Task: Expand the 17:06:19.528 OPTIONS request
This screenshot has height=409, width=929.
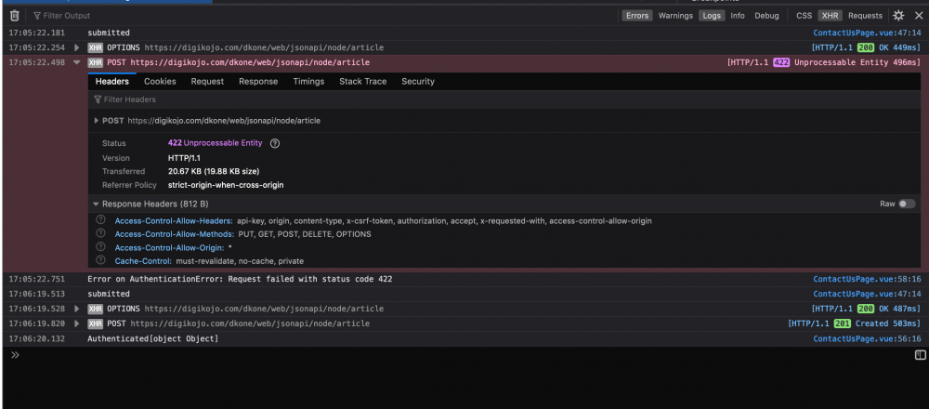Action: [x=76, y=309]
